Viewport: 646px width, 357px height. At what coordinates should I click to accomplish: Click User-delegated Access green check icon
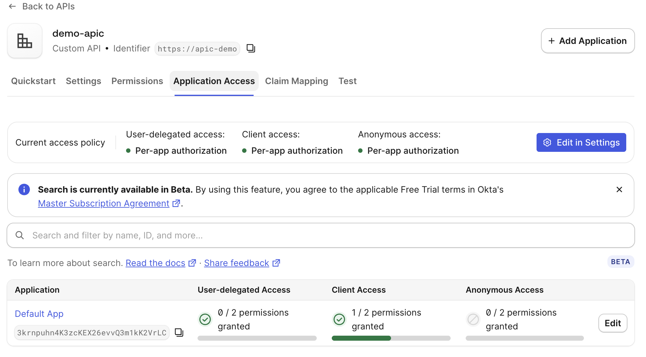(205, 320)
